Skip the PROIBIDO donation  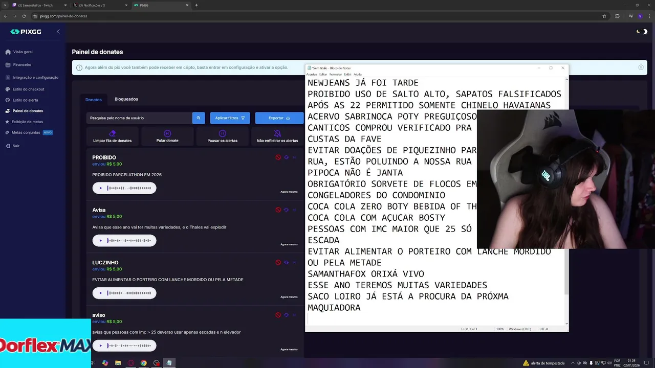[294, 157]
